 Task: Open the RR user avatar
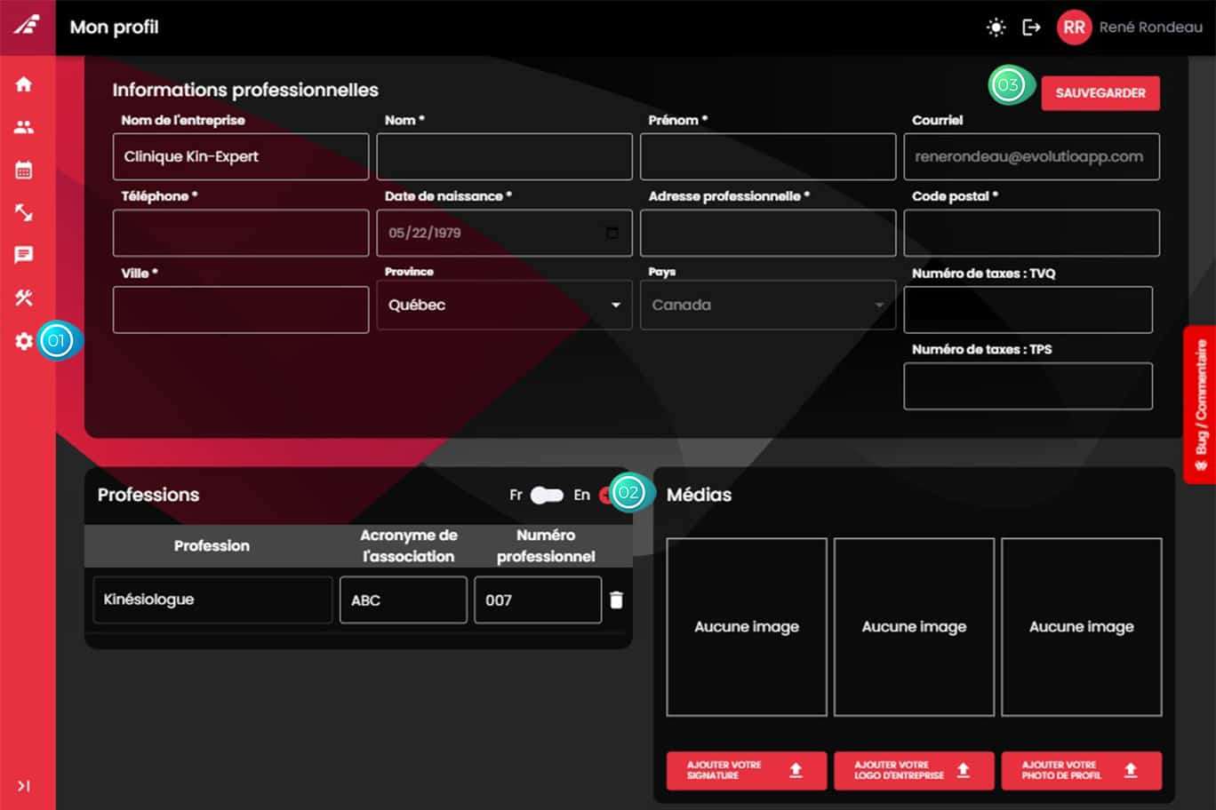pos(1074,28)
